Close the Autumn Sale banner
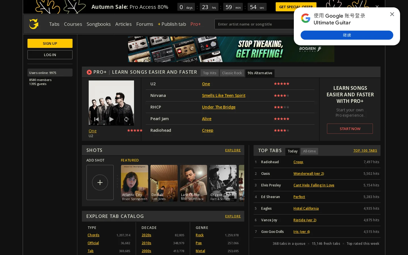The width and height of the screenshot is (408, 255). tap(377, 7)
